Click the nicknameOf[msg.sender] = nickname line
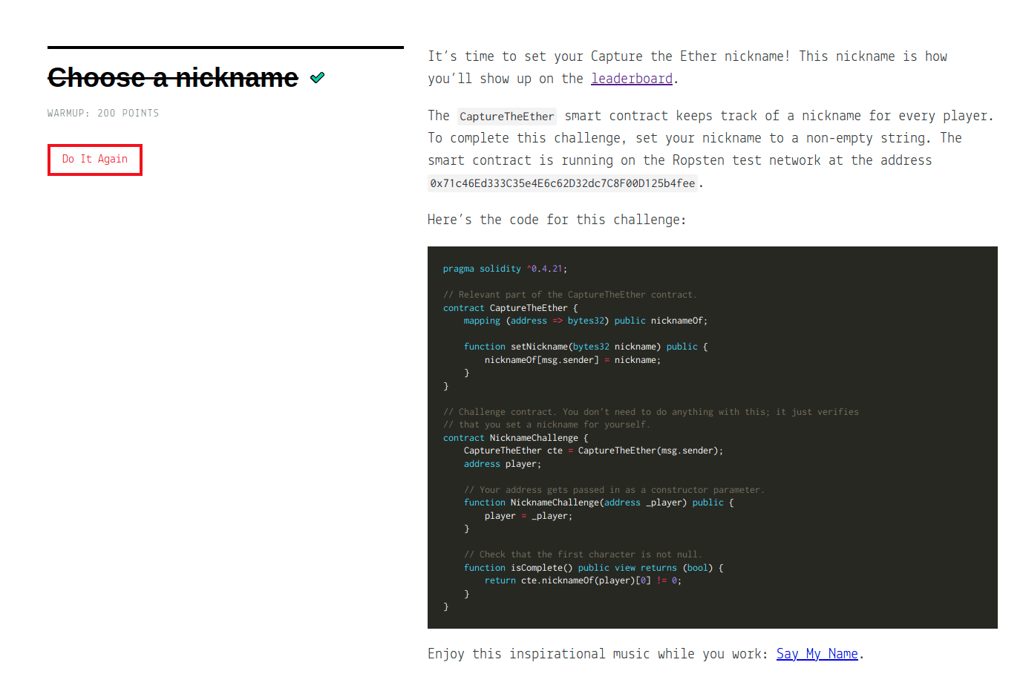This screenshot has height=694, width=1023. pos(572,360)
